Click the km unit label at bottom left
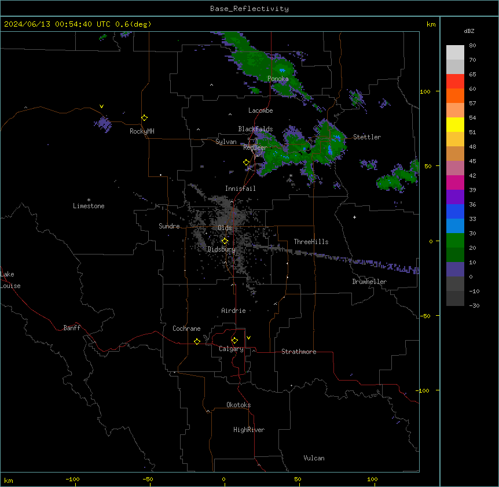Image resolution: width=499 pixels, height=487 pixels. pos(9,481)
